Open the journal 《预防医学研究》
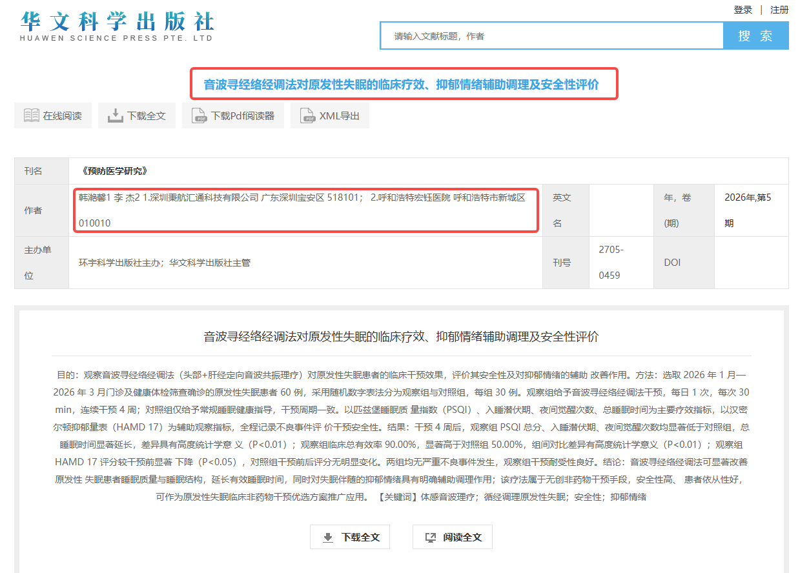The width and height of the screenshot is (809, 573). tap(115, 171)
